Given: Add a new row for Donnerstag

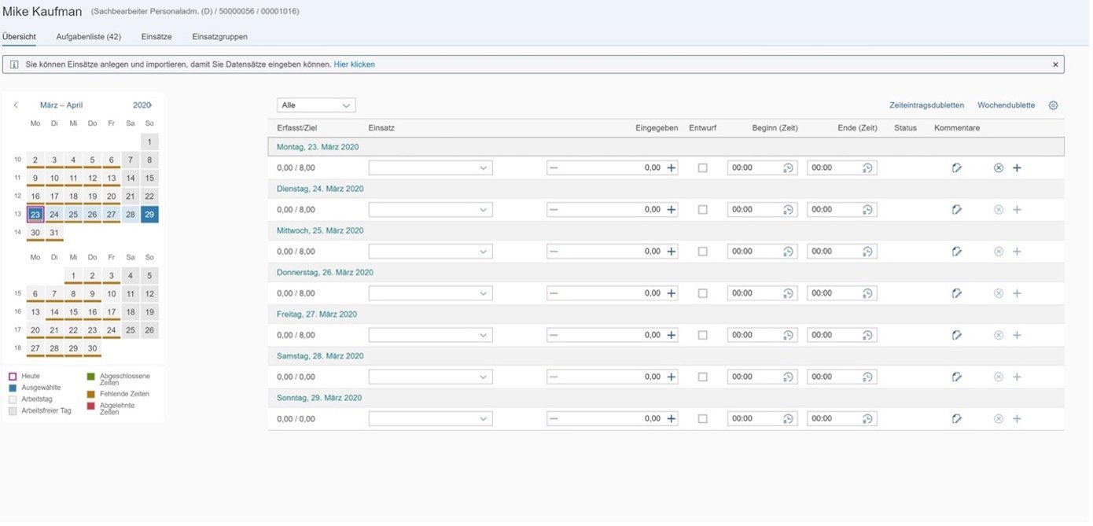Looking at the screenshot, I should click(1017, 293).
